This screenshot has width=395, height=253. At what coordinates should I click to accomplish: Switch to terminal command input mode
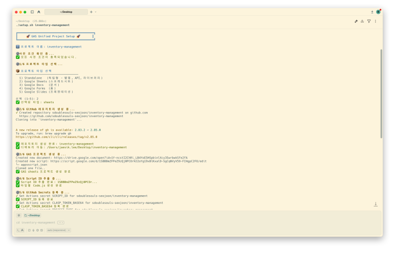point(18,230)
